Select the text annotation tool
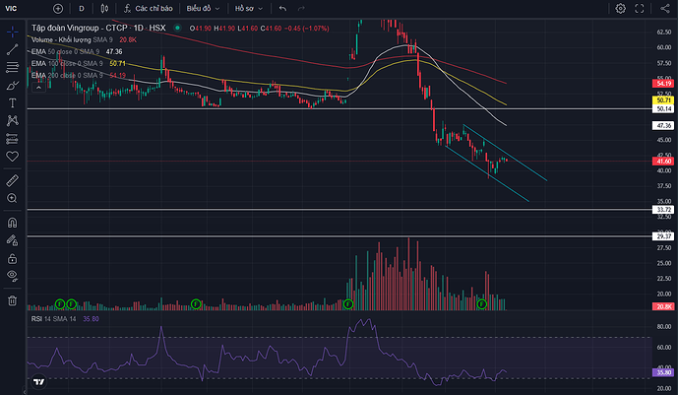 pos(12,103)
